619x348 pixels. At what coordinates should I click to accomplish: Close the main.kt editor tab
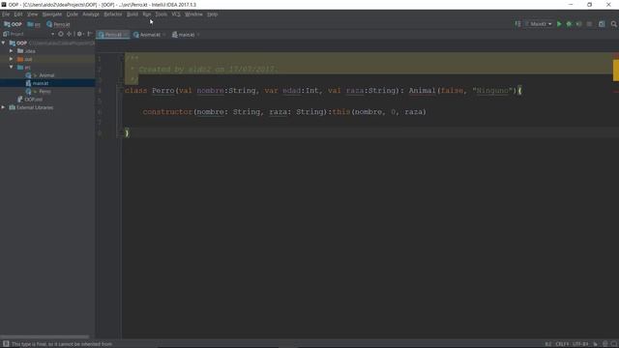coord(198,35)
